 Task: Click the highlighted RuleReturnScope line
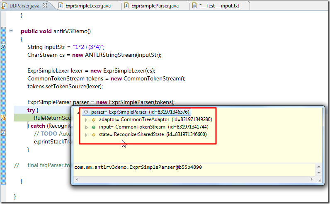(x=43, y=118)
